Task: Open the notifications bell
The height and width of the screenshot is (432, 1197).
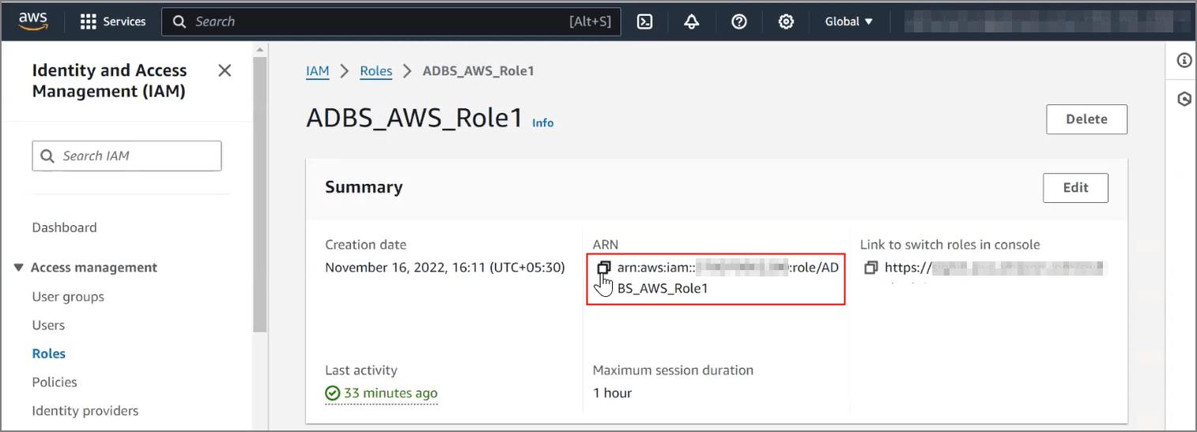Action: click(692, 21)
